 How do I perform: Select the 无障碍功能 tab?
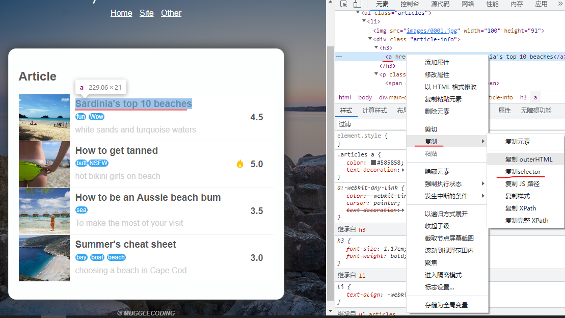536,111
